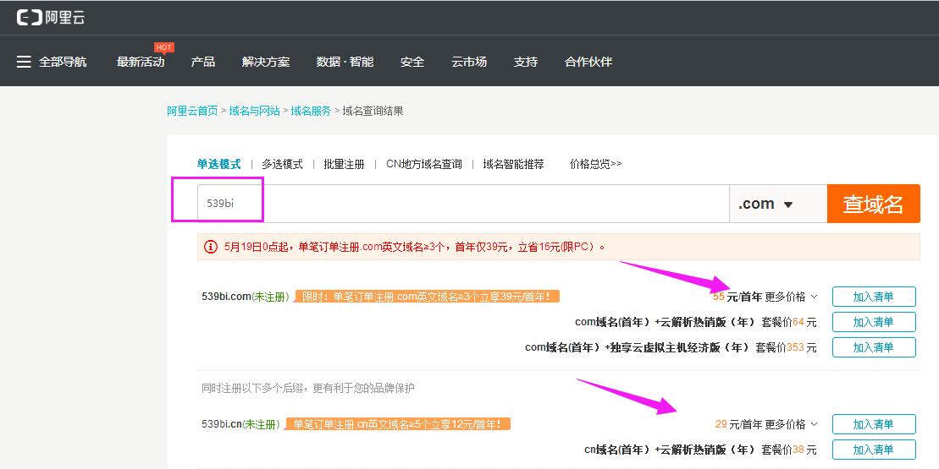Open 云市场 menu item
This screenshot has width=939, height=469.
pos(469,62)
